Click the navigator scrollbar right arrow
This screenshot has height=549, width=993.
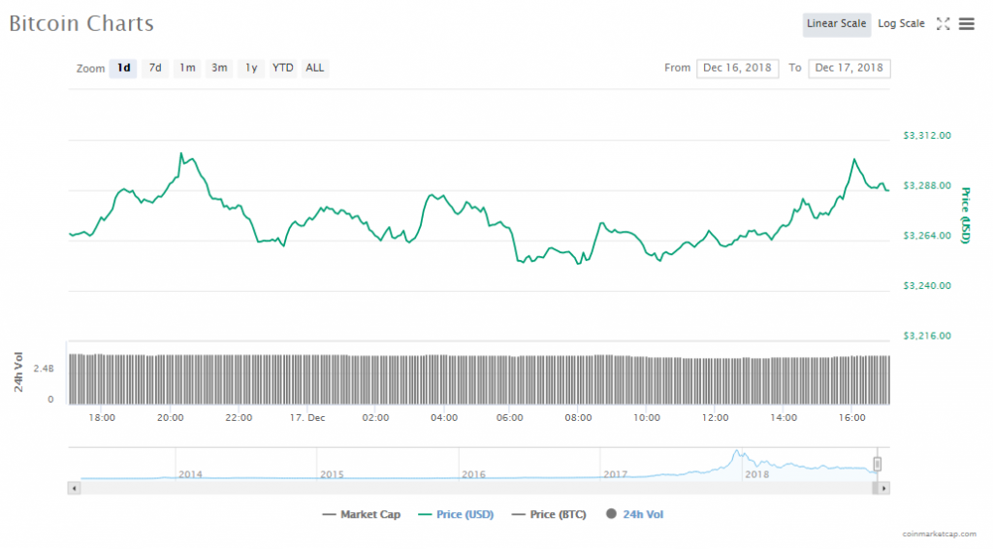(883, 488)
